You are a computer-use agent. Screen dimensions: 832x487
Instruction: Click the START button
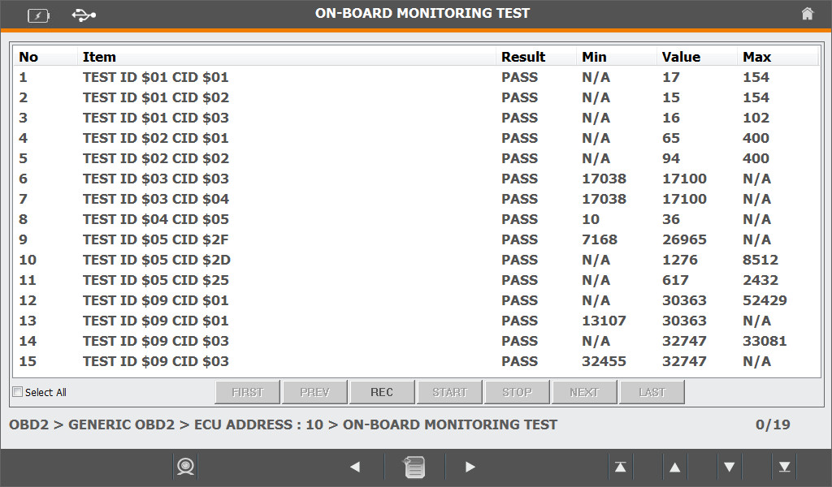(x=449, y=392)
